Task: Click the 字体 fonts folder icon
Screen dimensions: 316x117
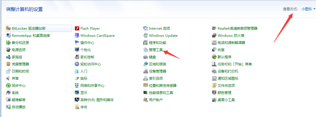Action: [x=77, y=107]
